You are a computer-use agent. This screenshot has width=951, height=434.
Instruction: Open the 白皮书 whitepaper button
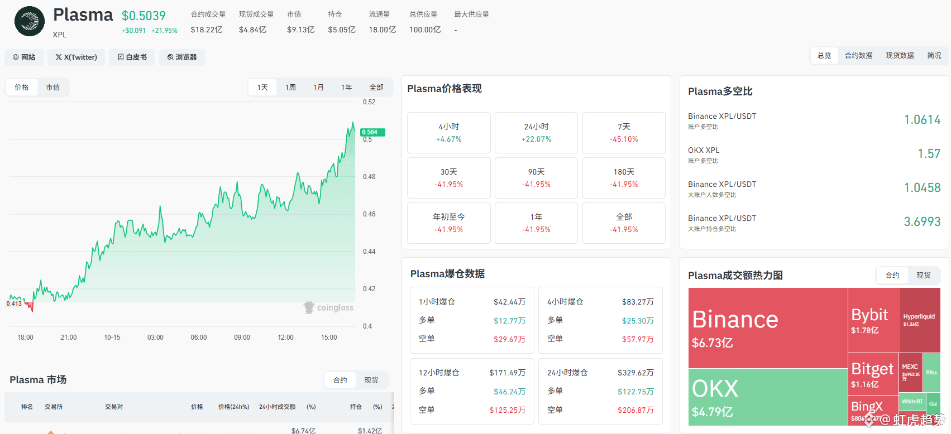(132, 57)
